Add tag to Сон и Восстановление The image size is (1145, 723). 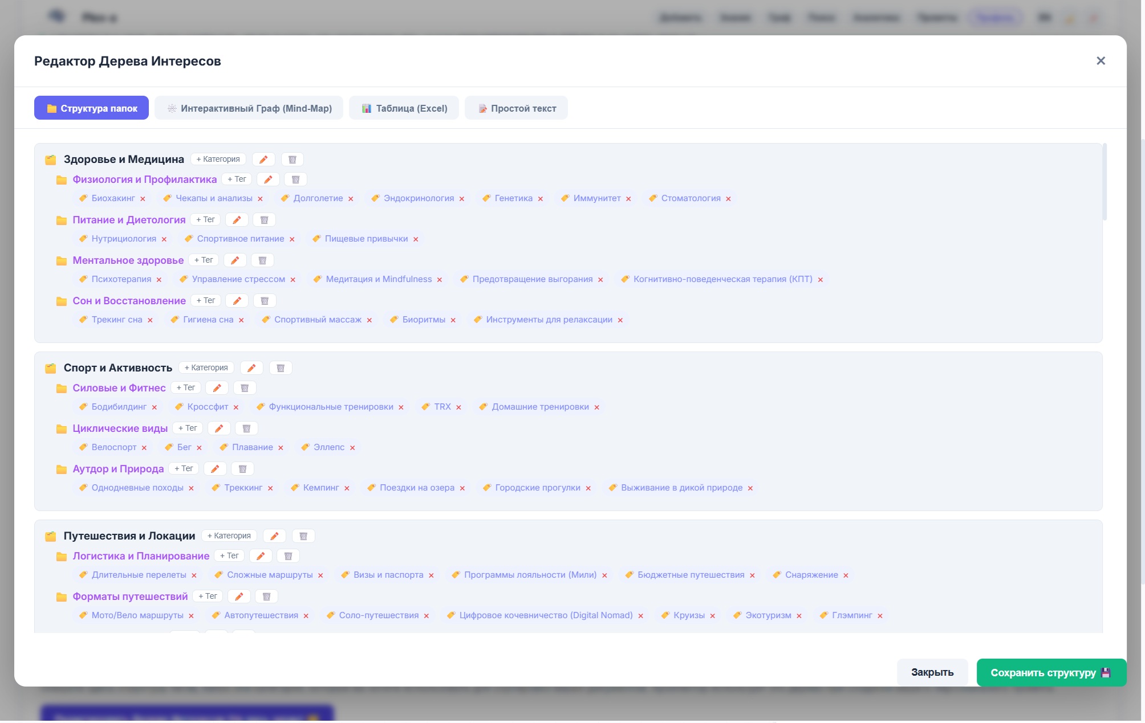click(x=205, y=301)
